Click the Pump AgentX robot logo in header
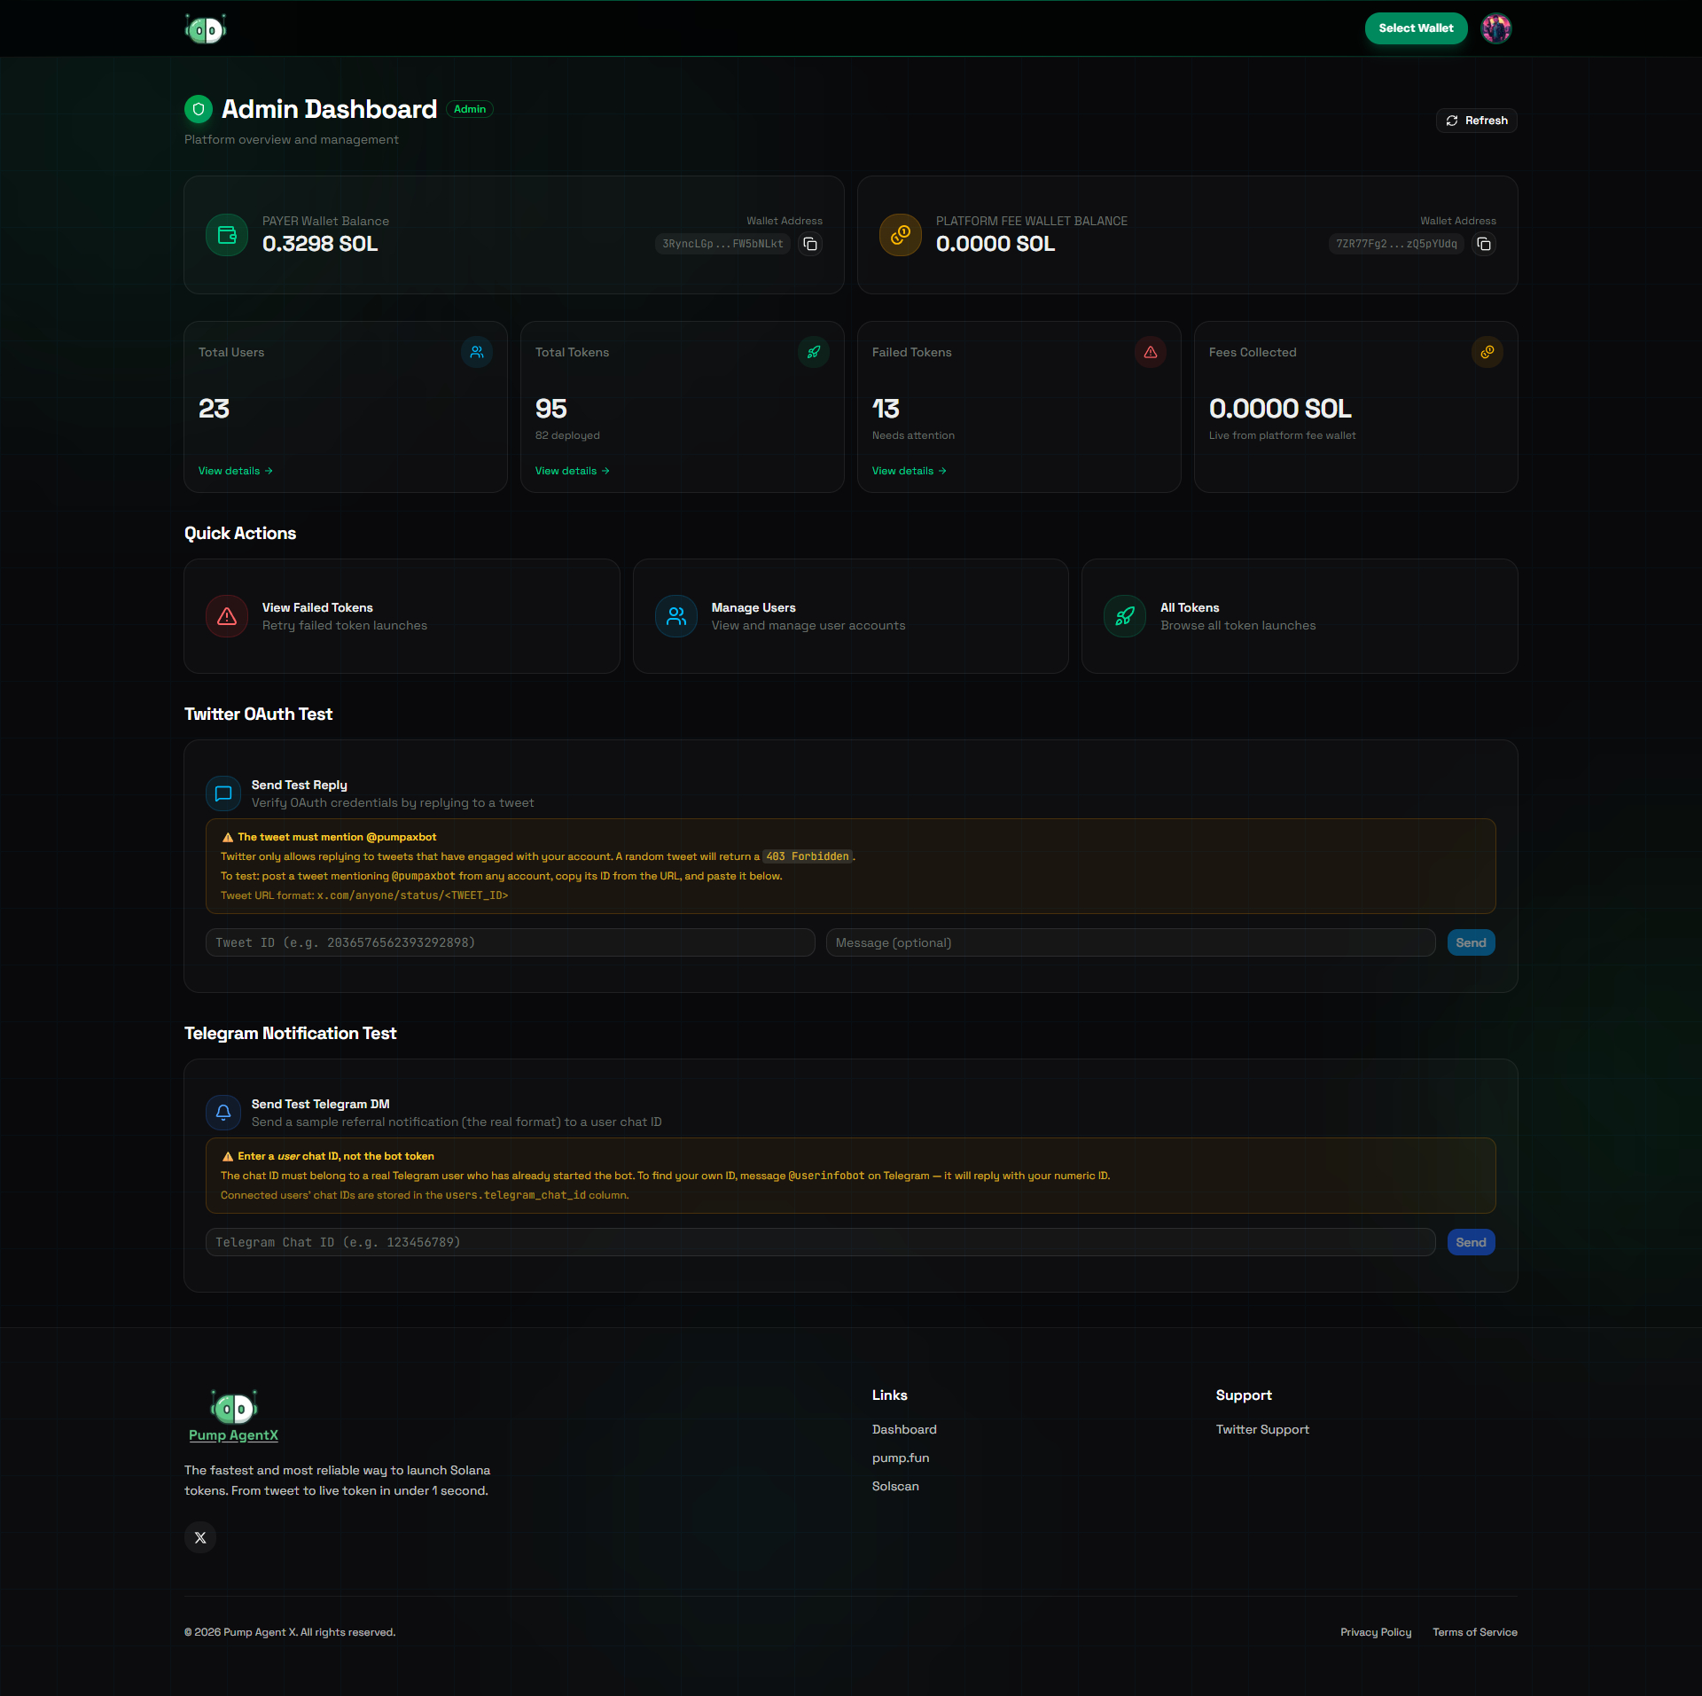Screen dimensions: 1702x1696 coord(206,29)
